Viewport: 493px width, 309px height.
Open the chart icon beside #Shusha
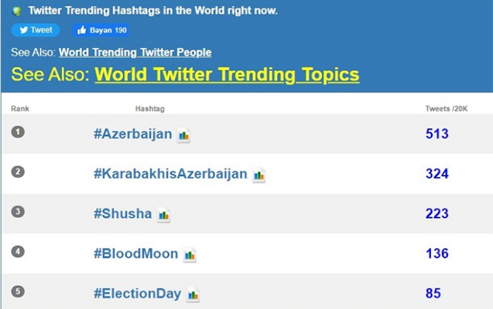(x=163, y=215)
